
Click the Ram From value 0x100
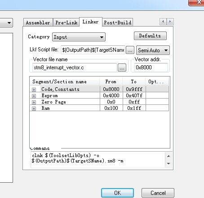(111, 108)
